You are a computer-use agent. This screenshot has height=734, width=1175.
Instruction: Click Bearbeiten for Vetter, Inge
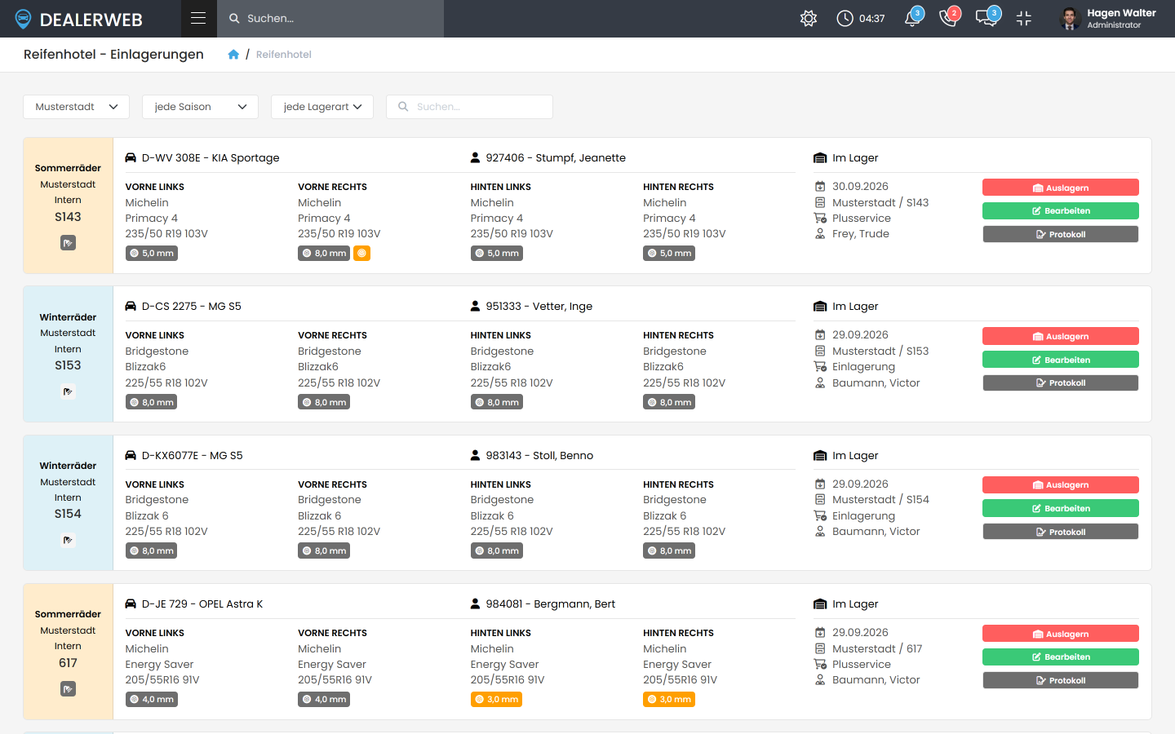click(1060, 360)
